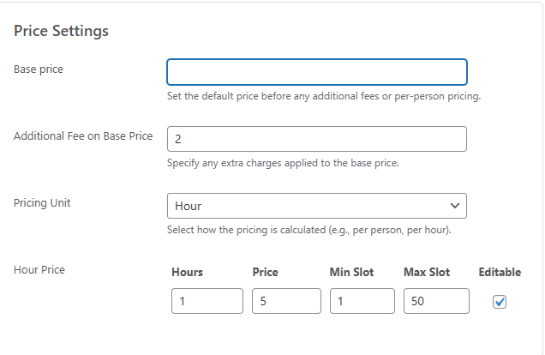Click the Base price input field
The width and height of the screenshot is (545, 355).
click(317, 72)
